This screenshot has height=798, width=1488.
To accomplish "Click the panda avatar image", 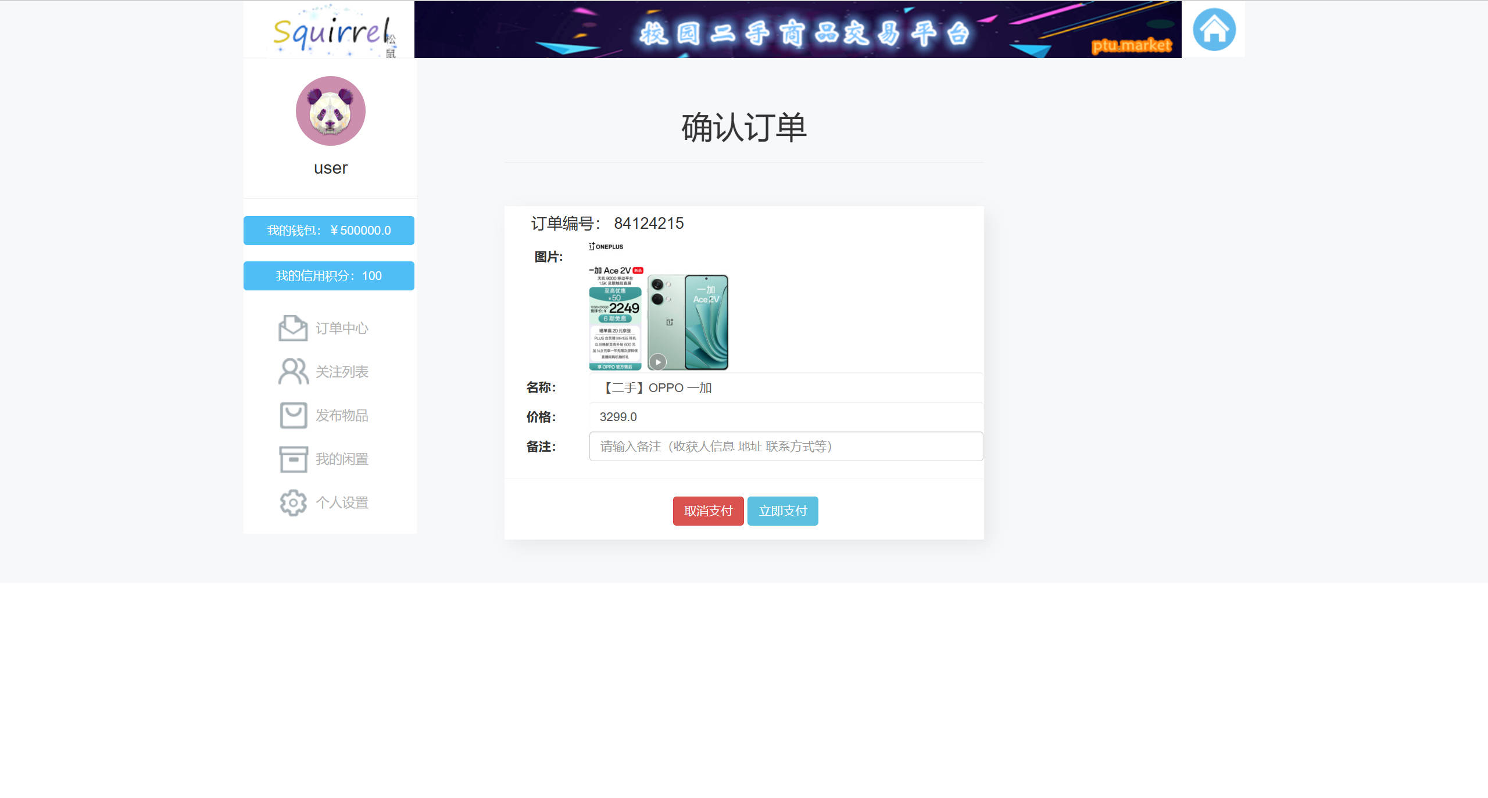I will pyautogui.click(x=330, y=110).
